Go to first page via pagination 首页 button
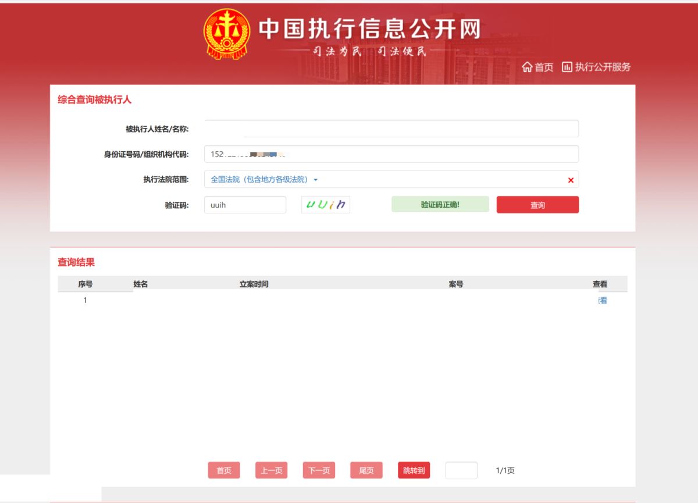Viewport: 698px width, 503px height. coord(224,470)
